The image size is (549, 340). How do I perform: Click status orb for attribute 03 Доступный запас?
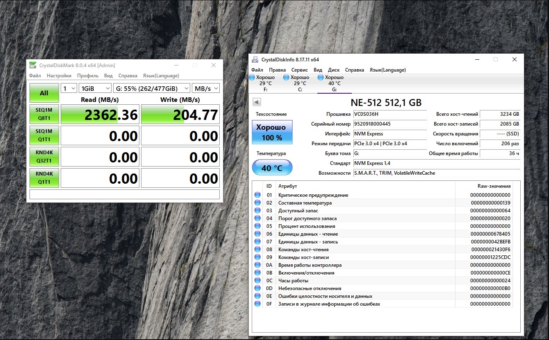[257, 211]
